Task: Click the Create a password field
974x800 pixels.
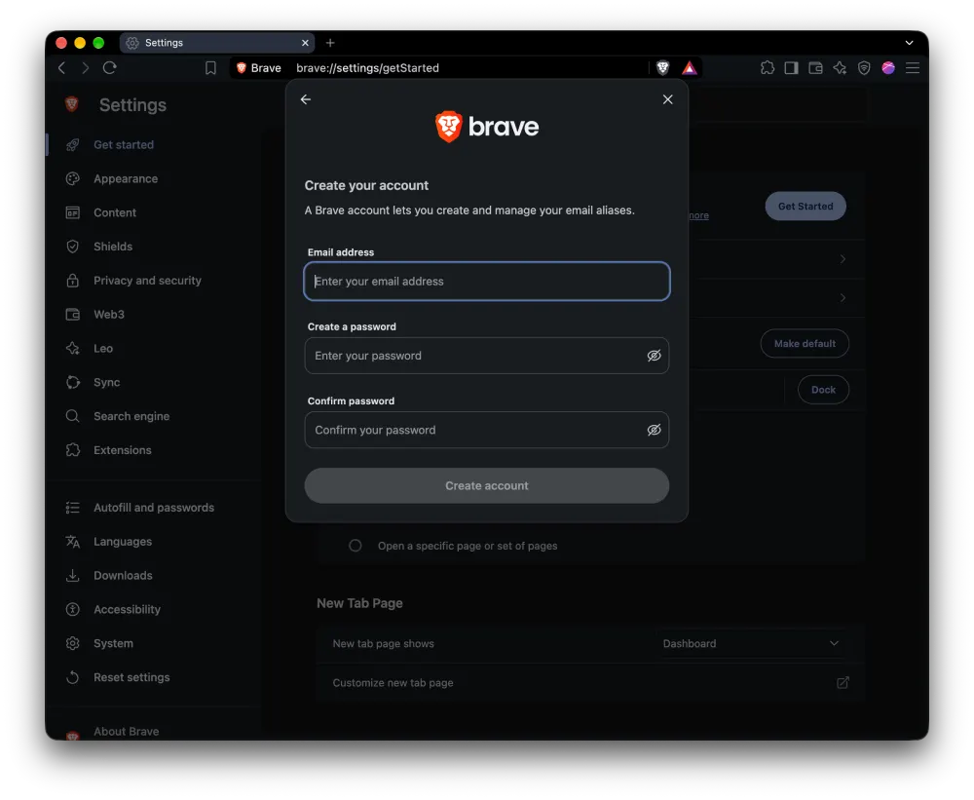Action: coord(486,356)
